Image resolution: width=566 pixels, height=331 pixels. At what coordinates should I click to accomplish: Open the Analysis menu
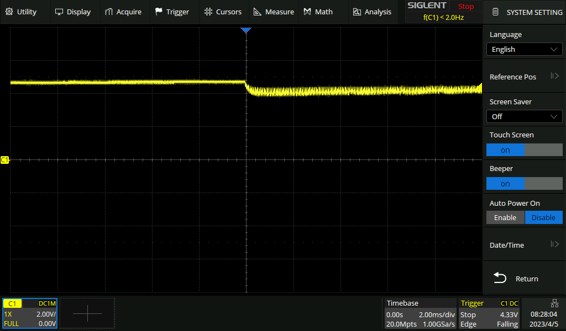point(372,12)
